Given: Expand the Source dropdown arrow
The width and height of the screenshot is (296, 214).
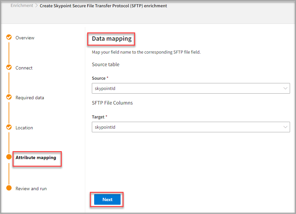Looking at the screenshot, I should tap(285, 88).
